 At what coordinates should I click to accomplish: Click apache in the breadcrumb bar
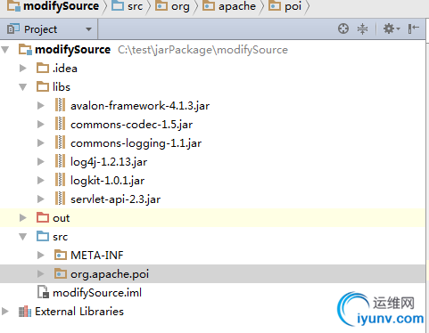[x=229, y=6]
